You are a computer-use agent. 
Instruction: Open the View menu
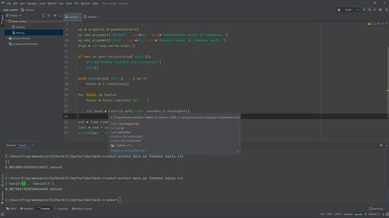point(22,4)
